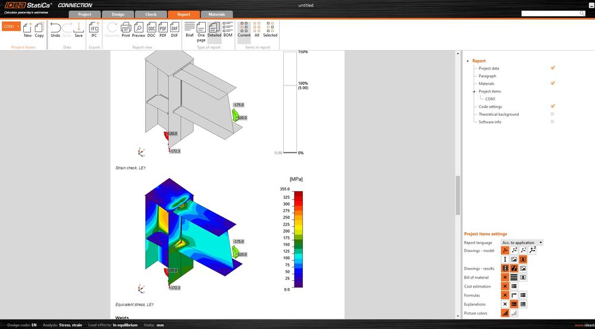Image resolution: width=595 pixels, height=329 pixels.
Task: Include Selected items in report
Action: tap(270, 30)
